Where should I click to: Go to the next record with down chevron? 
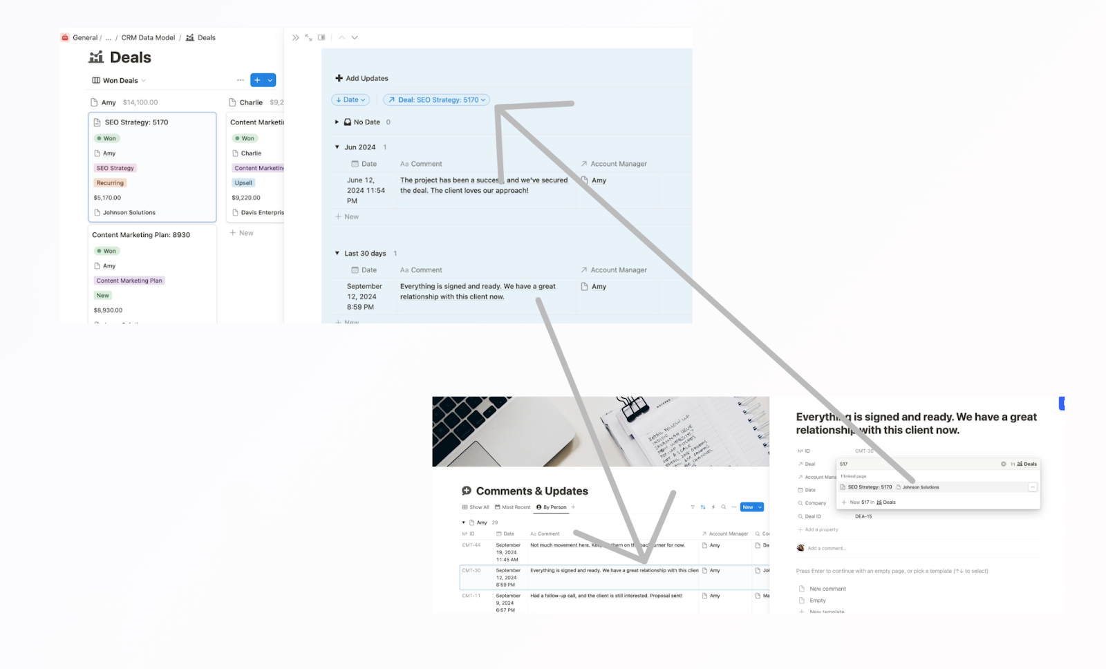[x=355, y=37]
